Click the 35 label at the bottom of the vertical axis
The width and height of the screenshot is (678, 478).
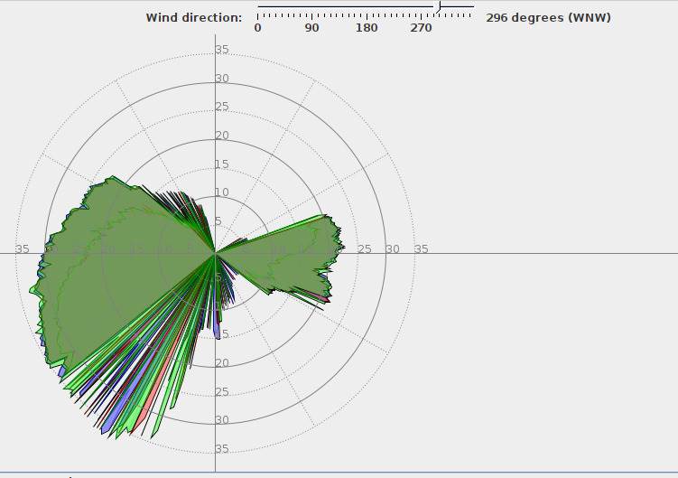[x=222, y=449]
